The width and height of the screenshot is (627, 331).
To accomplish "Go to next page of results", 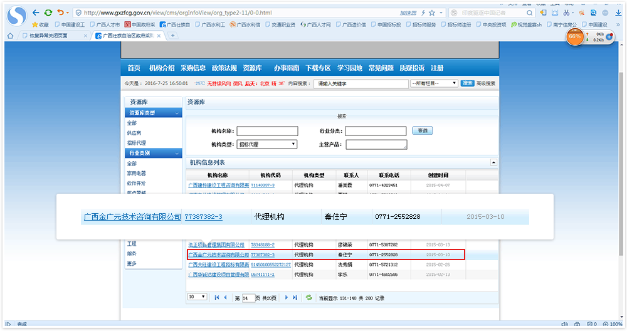I will (x=287, y=297).
